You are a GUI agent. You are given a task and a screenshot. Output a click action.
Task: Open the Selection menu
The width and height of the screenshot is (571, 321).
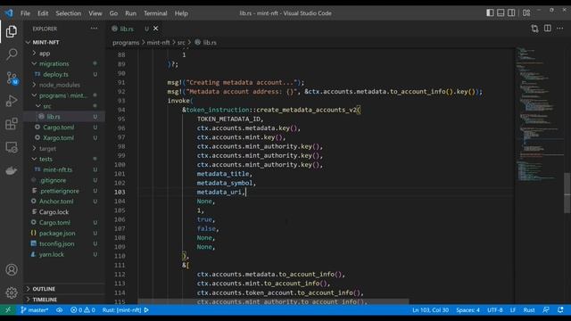69,13
